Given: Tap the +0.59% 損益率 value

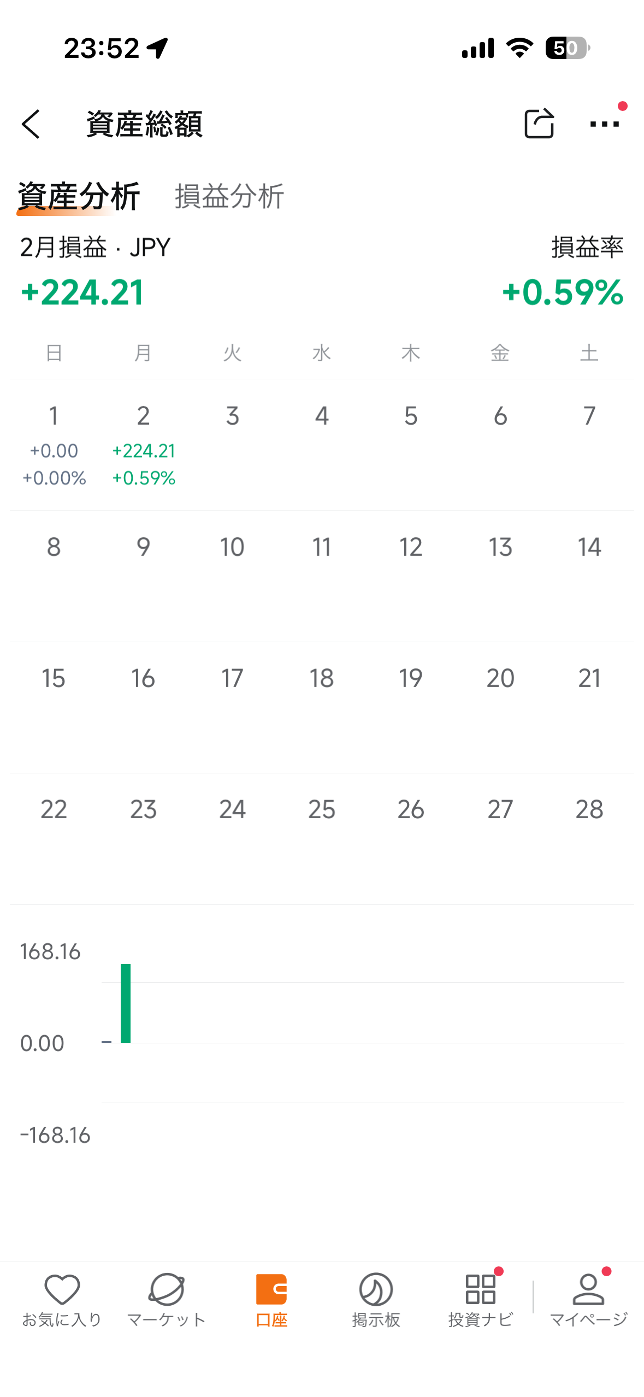Looking at the screenshot, I should pos(563,292).
